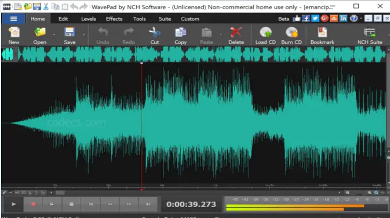Click the title bar new-document quick icon
Image resolution: width=390 pixels, height=218 pixels.
pos(18,6)
